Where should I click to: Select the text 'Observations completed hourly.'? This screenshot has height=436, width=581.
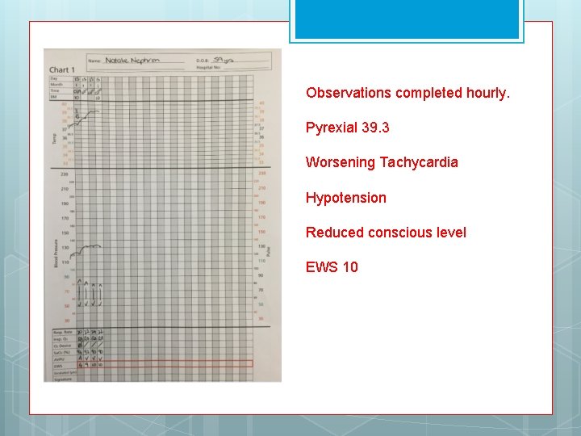(408, 93)
